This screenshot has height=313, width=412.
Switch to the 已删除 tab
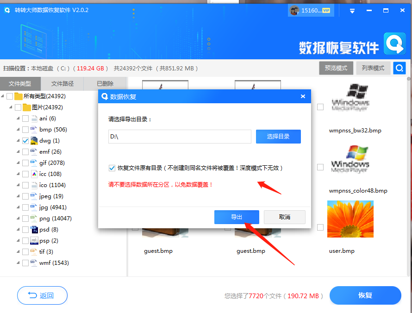[x=104, y=84]
